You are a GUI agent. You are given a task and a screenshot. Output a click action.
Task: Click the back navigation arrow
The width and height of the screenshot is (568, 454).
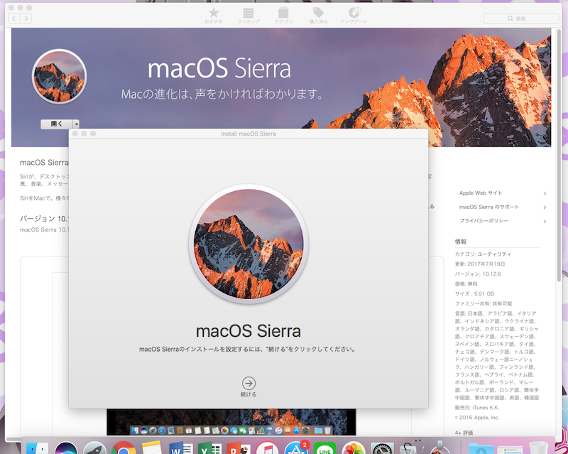[x=16, y=18]
